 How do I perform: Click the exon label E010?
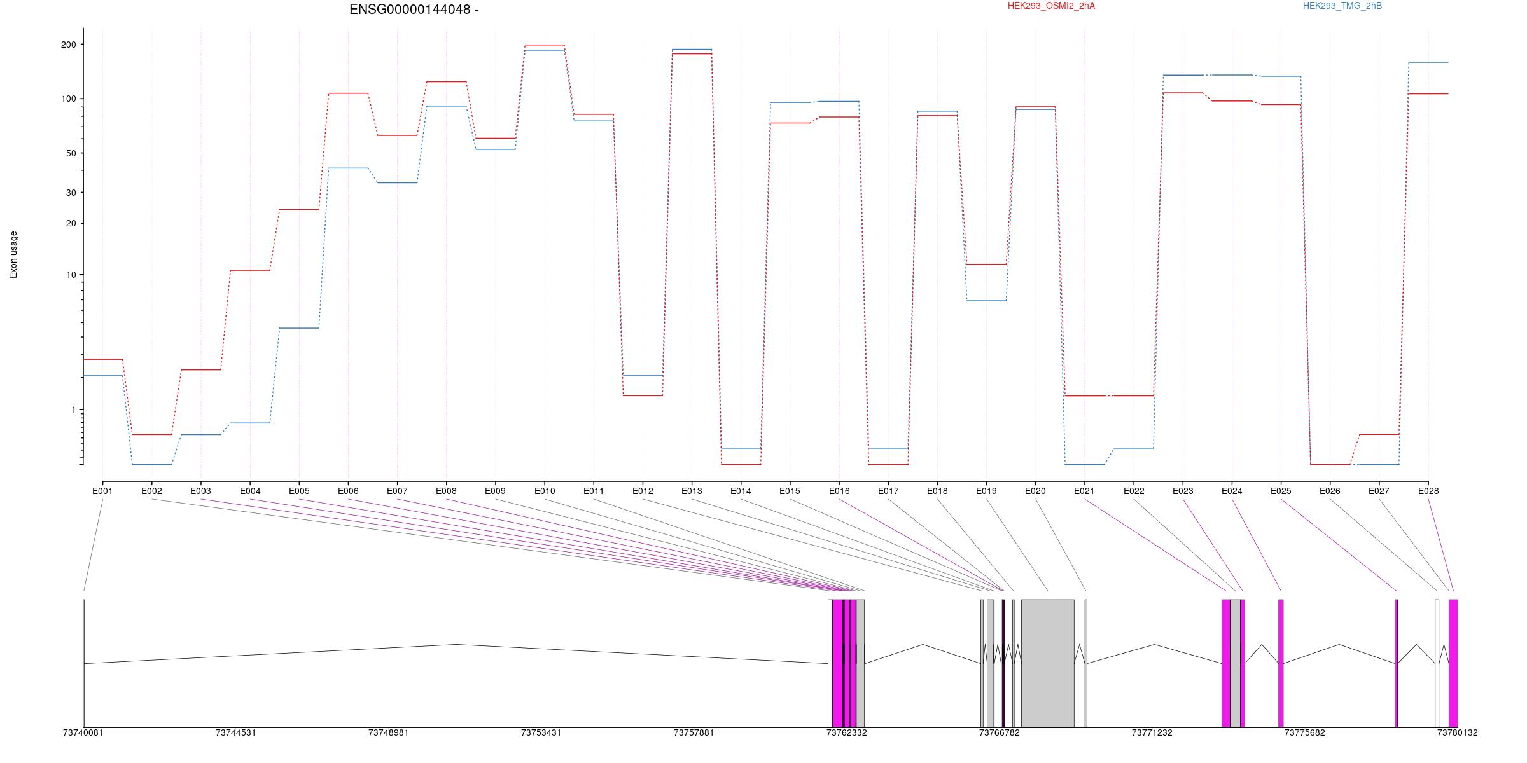pos(545,491)
